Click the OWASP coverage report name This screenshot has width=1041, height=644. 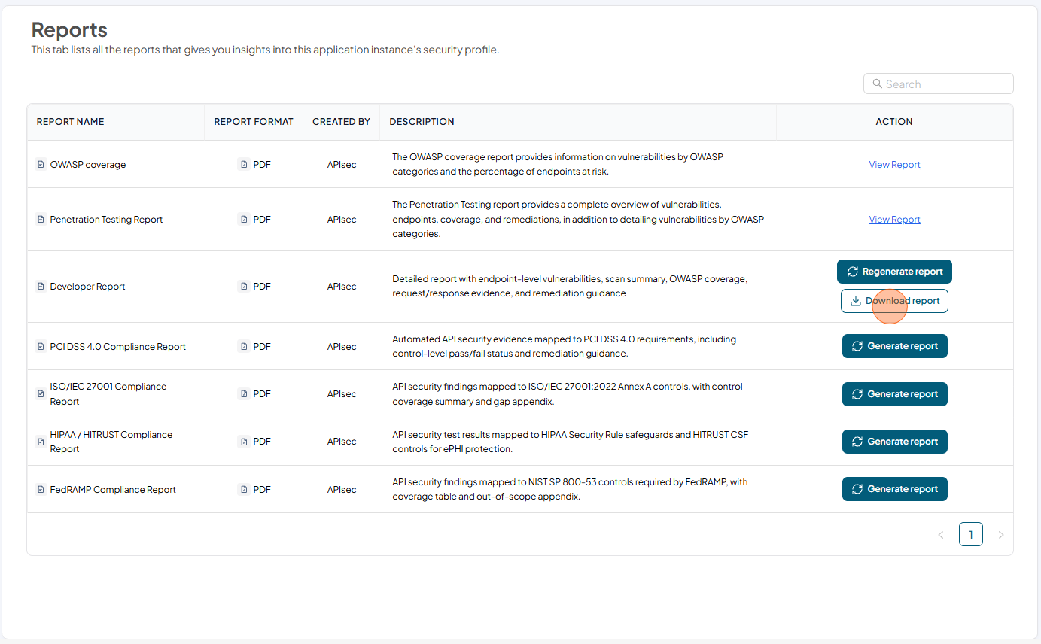tap(88, 164)
